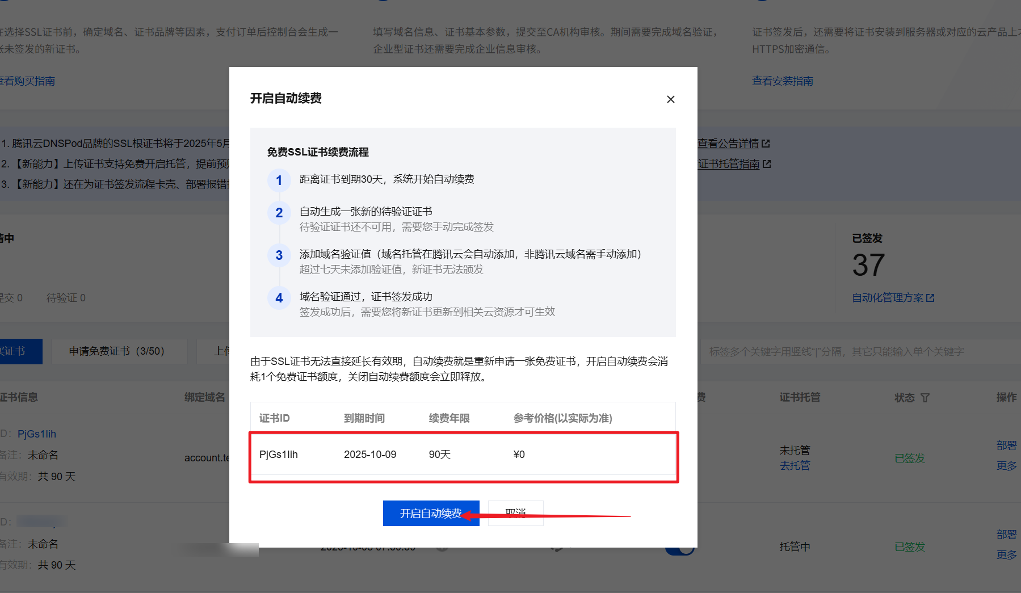Click external-link icon beside 自动化管理方案
Image resolution: width=1021 pixels, height=593 pixels.
point(930,297)
